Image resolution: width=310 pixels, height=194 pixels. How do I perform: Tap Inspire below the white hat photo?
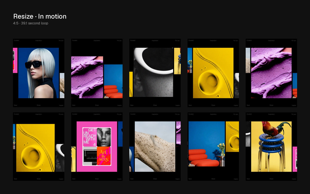[x=177, y=105]
